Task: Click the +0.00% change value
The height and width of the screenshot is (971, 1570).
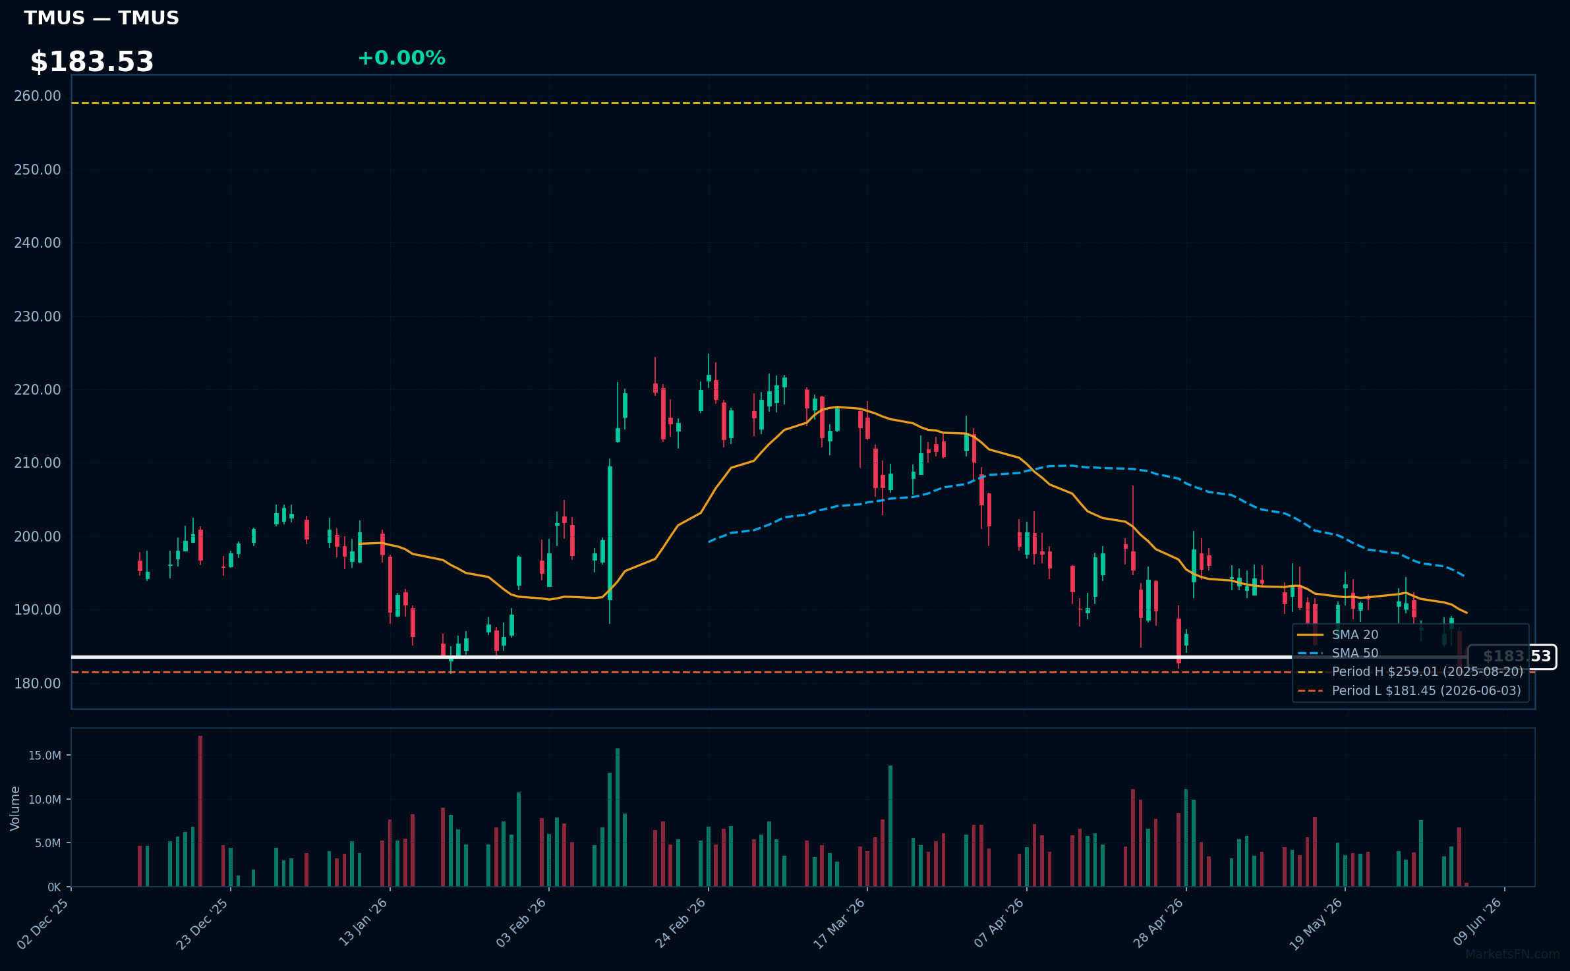Action: pos(401,58)
